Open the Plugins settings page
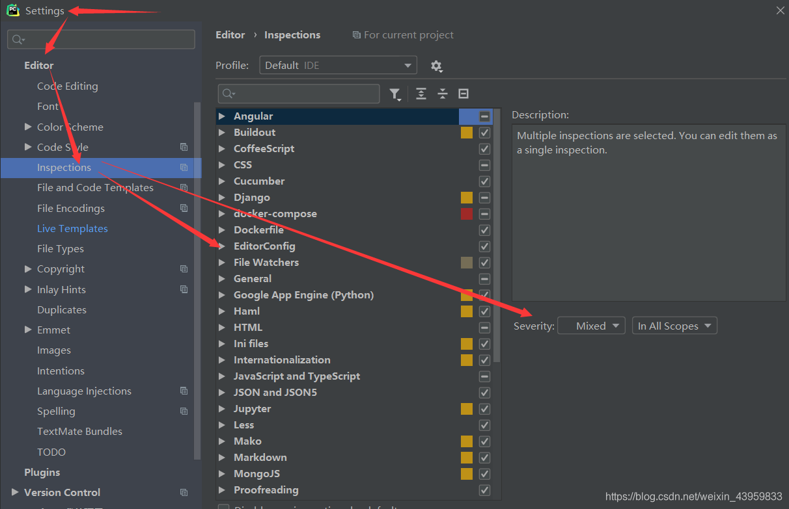 coord(42,473)
